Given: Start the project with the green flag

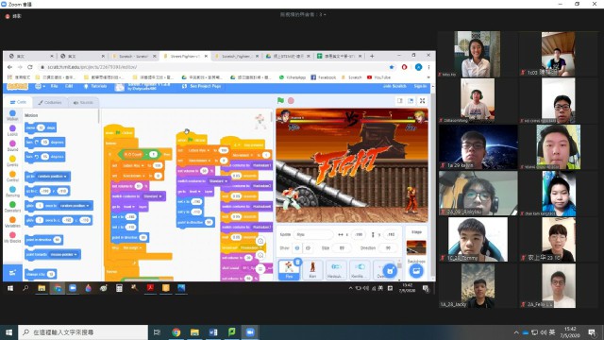Looking at the screenshot, I should pyautogui.click(x=280, y=101).
